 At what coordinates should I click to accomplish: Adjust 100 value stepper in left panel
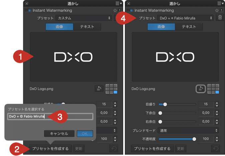(115, 139)
